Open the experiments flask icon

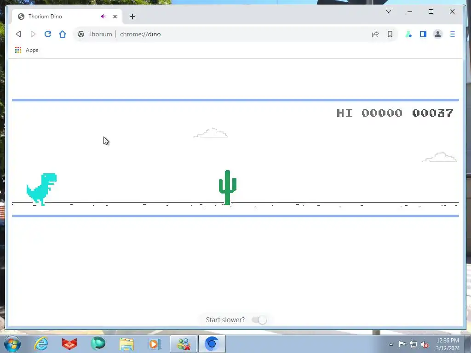click(x=408, y=34)
